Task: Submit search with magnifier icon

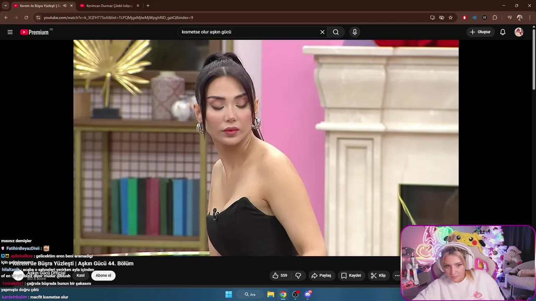Action: pos(336,32)
